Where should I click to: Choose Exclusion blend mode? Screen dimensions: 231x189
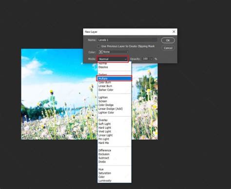(115, 154)
